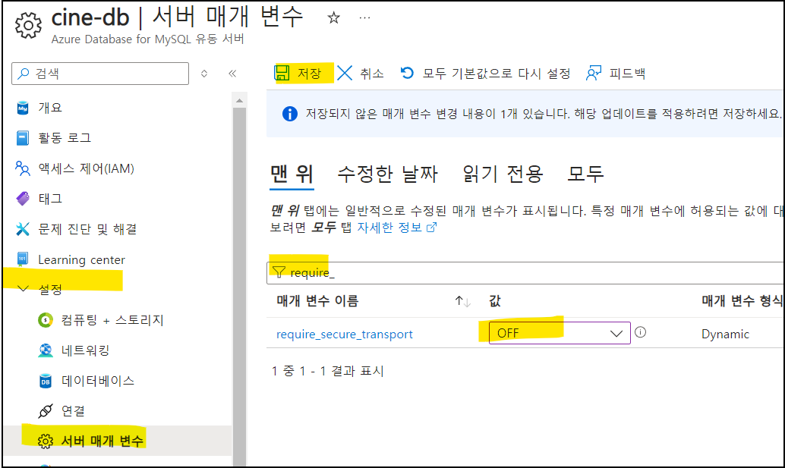Open Connect (연결) menu item

click(73, 411)
